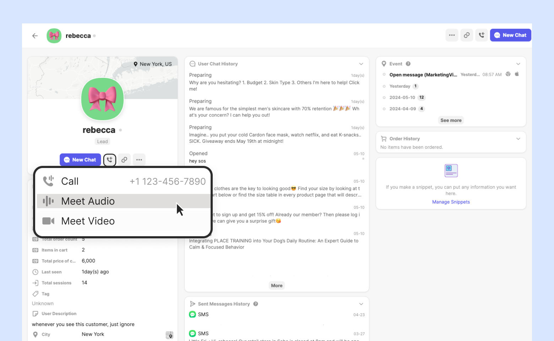Image resolution: width=554 pixels, height=341 pixels.
Task: Start a New Chat from the top header
Action: (x=511, y=35)
